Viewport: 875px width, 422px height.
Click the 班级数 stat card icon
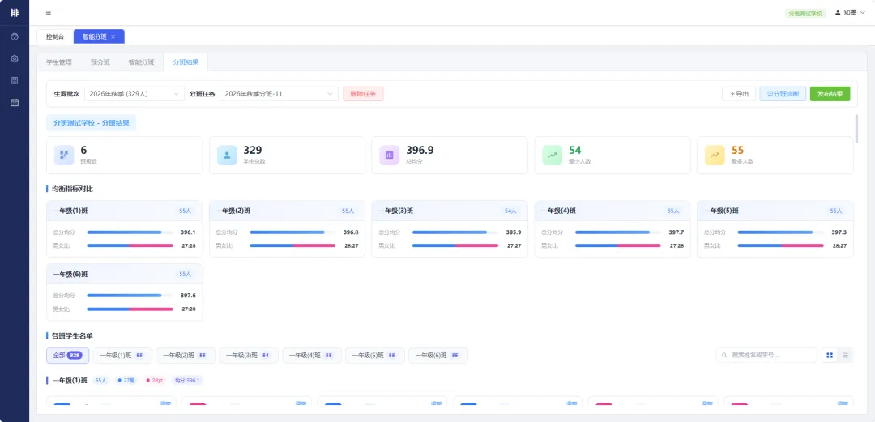pos(64,155)
